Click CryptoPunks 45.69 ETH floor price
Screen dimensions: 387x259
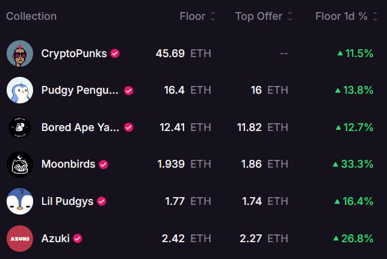click(184, 53)
